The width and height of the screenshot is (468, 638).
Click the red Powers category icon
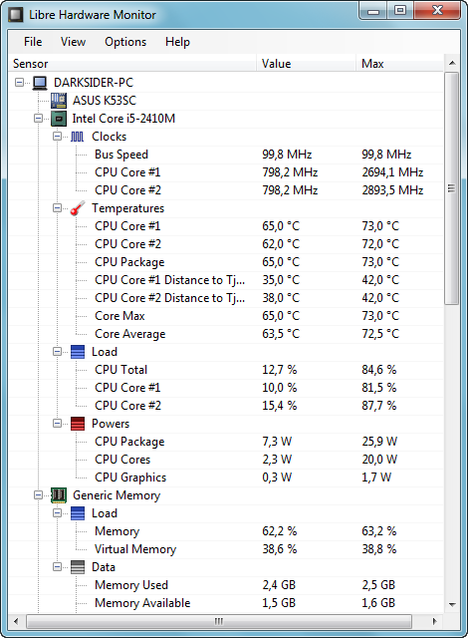point(78,424)
